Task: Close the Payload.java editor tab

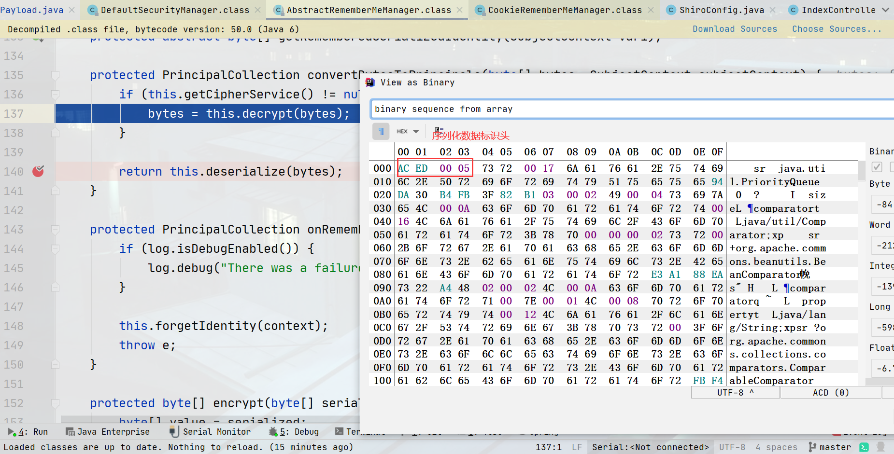Action: pos(72,10)
